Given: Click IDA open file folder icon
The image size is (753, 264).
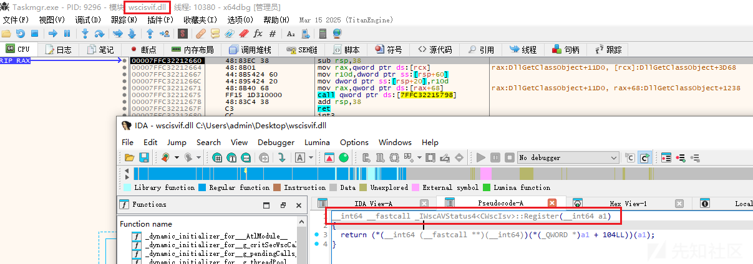Looking at the screenshot, I should tap(129, 158).
